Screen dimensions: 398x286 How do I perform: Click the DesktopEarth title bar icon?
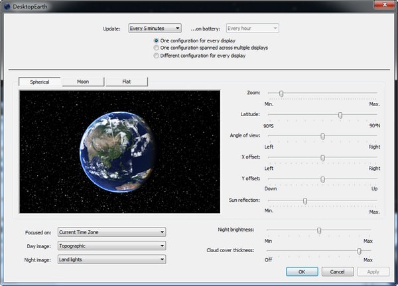[x=7, y=5]
